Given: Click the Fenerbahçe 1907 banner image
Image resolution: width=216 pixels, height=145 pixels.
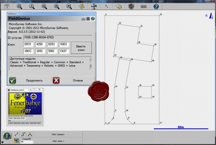Looking at the screenshot, I should coord(25,104).
